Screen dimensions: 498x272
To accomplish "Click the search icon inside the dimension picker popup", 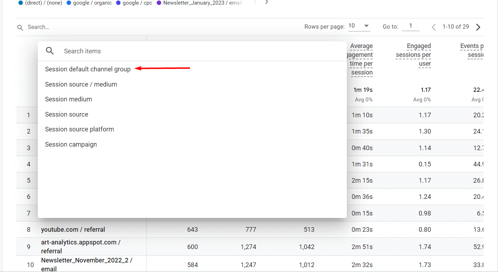I will [x=50, y=51].
